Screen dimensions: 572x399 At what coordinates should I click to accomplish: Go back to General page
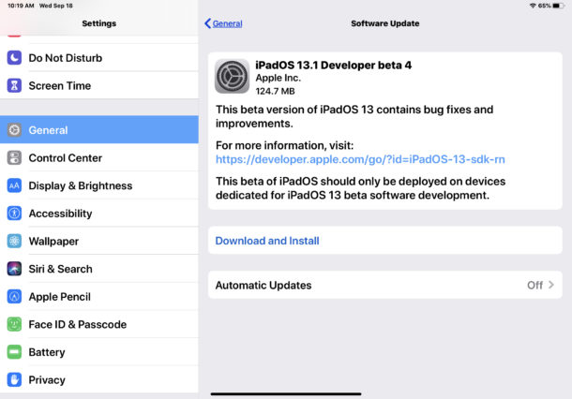tap(223, 23)
